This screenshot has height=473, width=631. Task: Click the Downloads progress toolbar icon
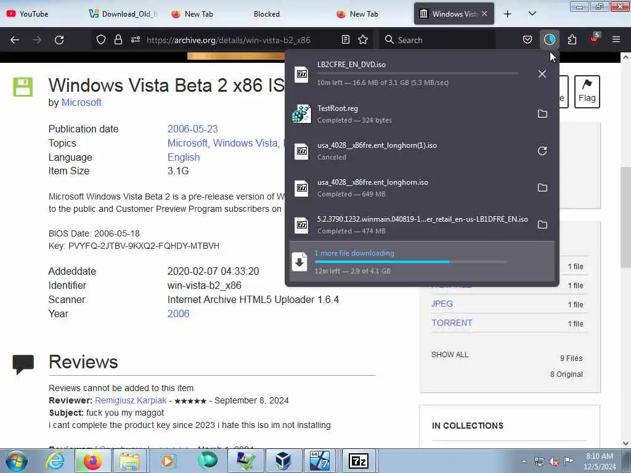549,39
